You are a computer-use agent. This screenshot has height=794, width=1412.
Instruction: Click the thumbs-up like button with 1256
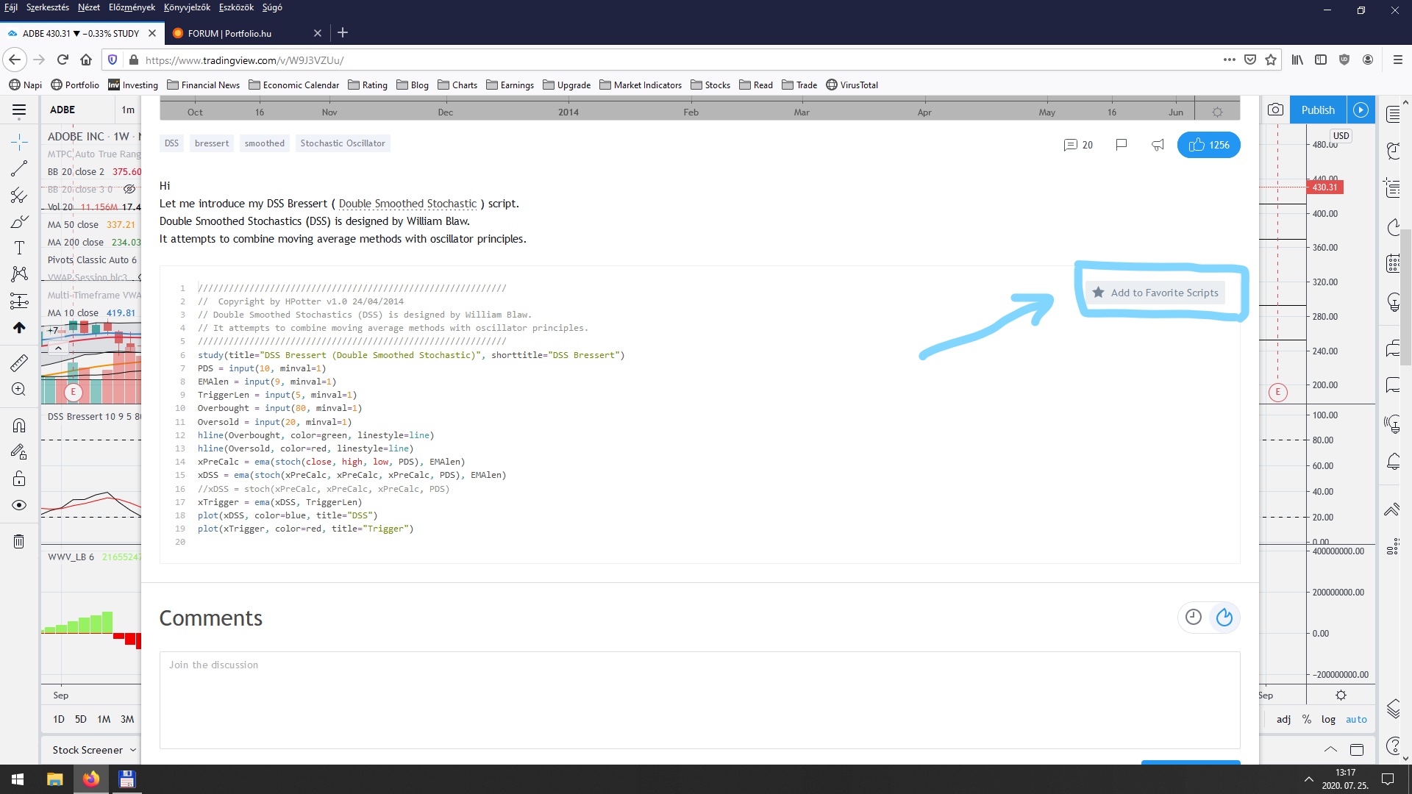coord(1208,145)
